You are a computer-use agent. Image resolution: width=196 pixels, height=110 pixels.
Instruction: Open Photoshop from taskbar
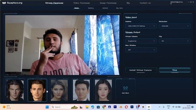click(x=132, y=107)
